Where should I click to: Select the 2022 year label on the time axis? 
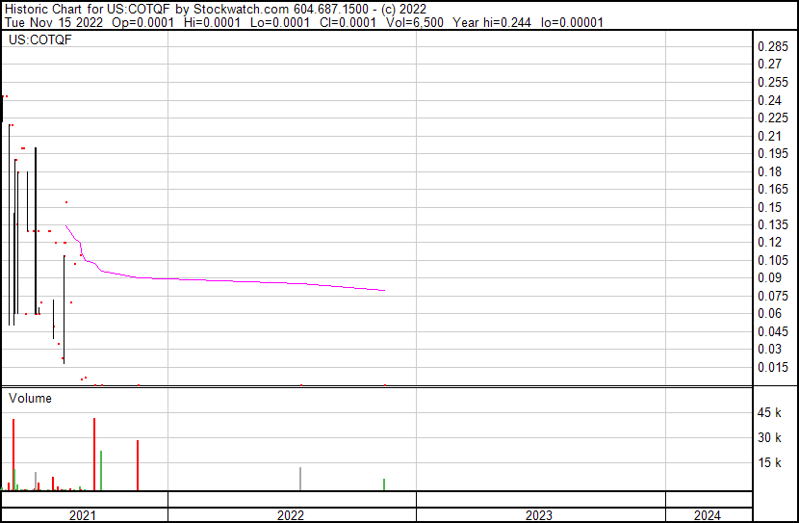(291, 515)
